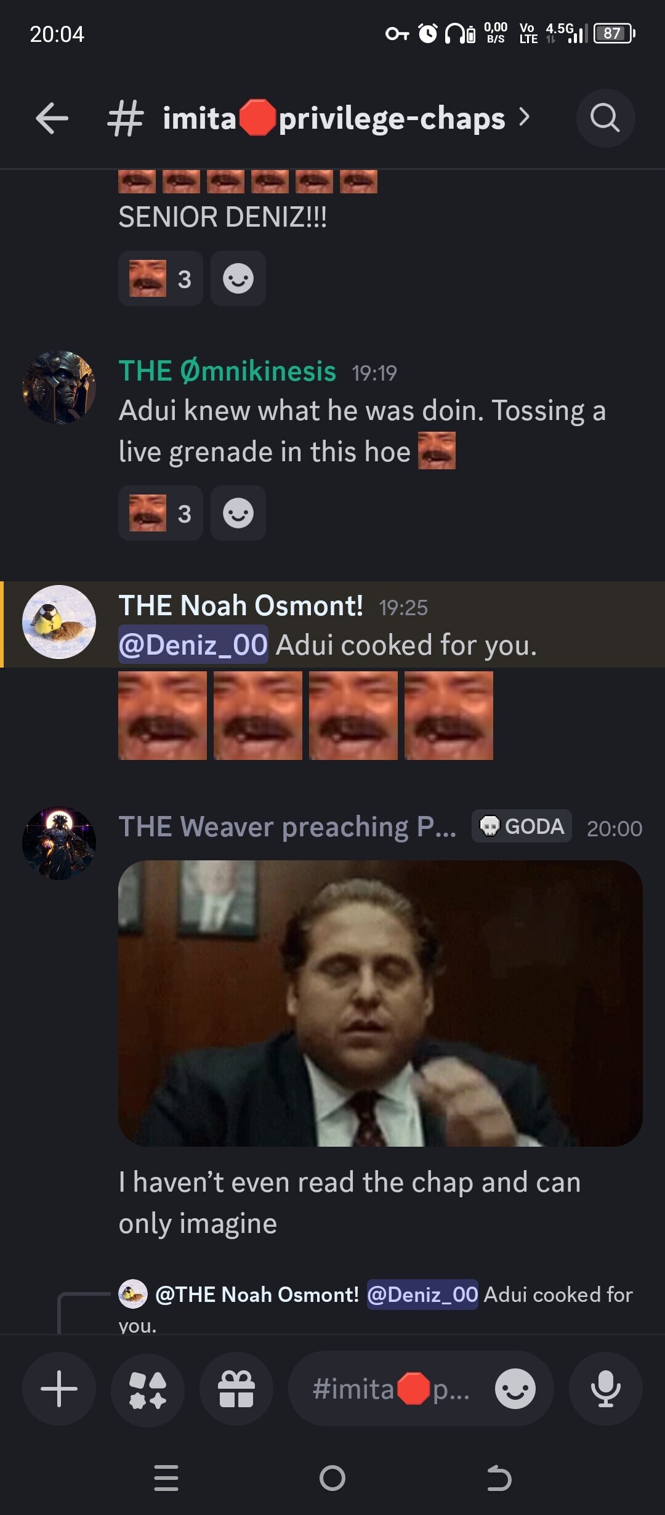Open channel search with the magnifier icon
665x1515 pixels.
coord(605,118)
